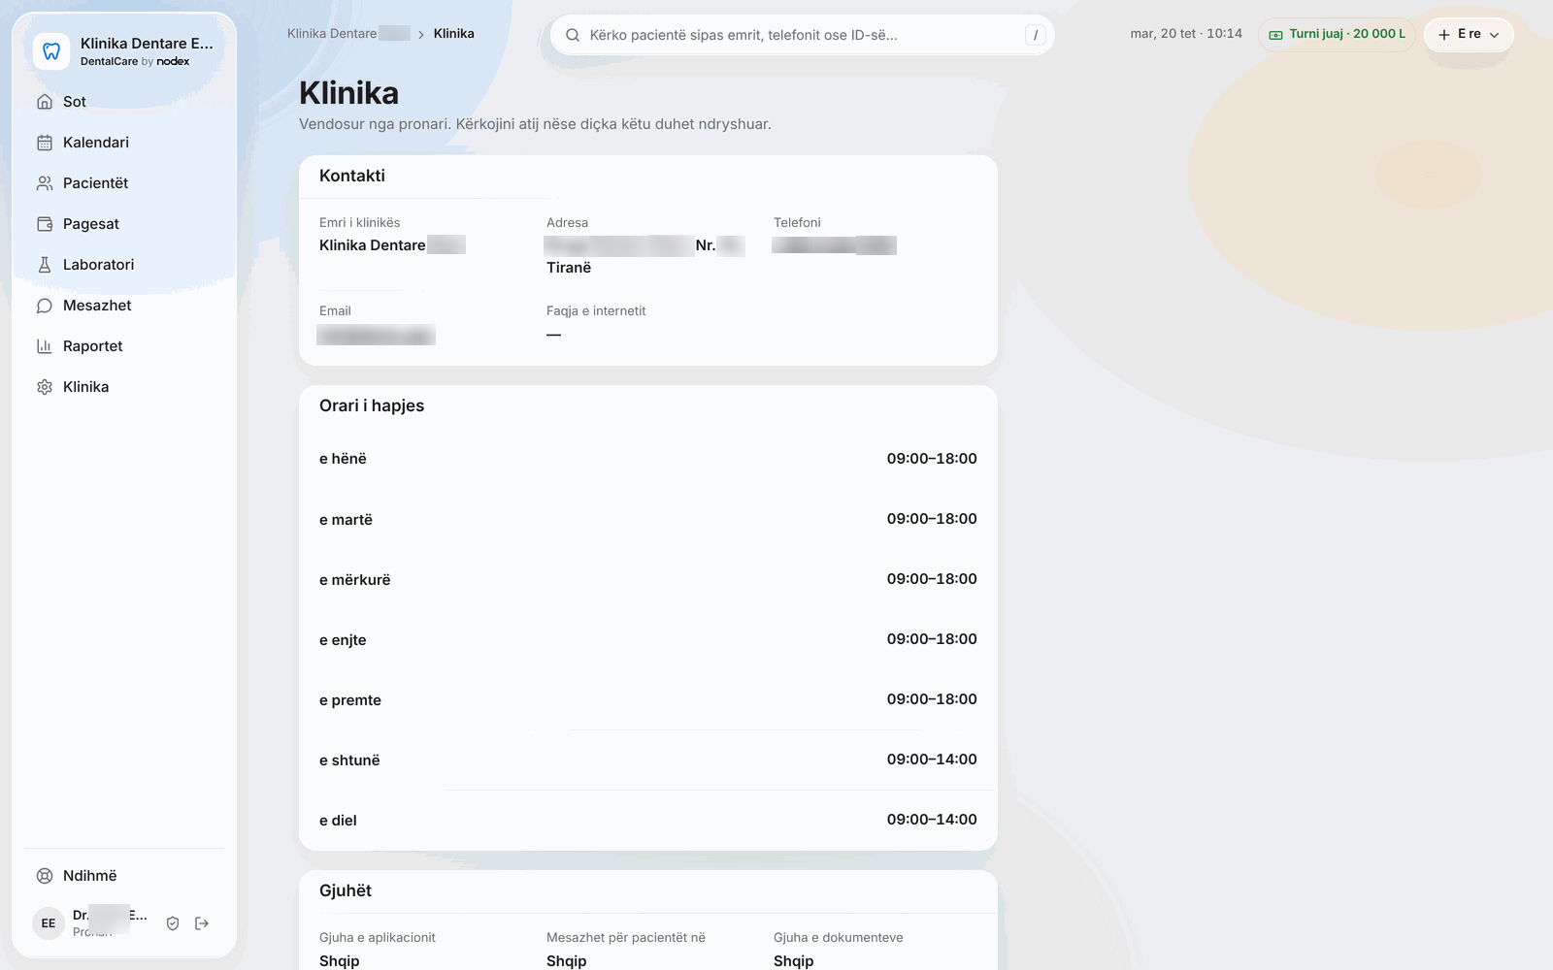This screenshot has width=1553, height=970.
Task: Click the Gjuha e aplikacionit Shqip value
Action: pyautogui.click(x=340, y=960)
